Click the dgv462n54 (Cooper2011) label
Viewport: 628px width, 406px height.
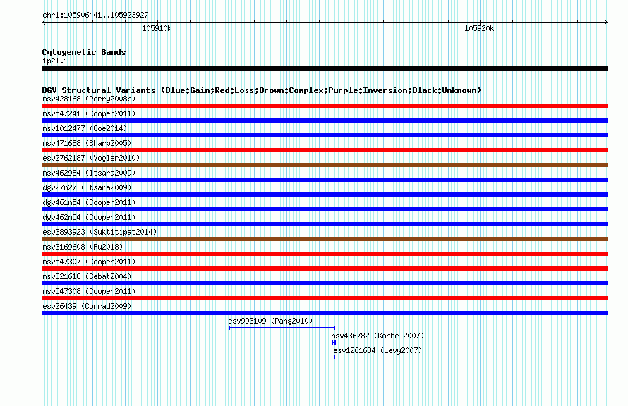[x=89, y=217]
